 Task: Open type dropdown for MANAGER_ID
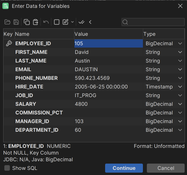coord(180,121)
